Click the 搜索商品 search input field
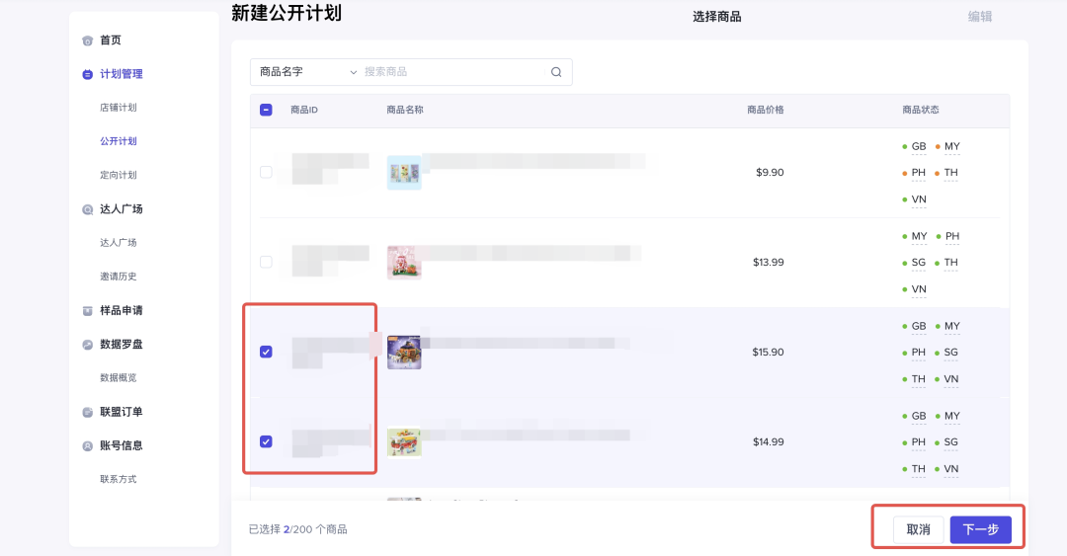Viewport: 1067px width, 556px height. (454, 72)
